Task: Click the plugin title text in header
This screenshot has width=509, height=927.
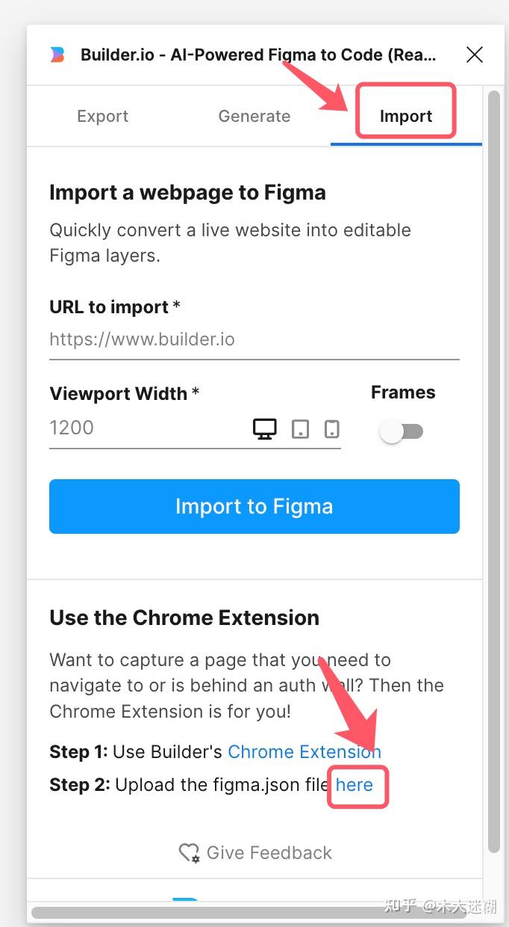Action: (x=258, y=55)
